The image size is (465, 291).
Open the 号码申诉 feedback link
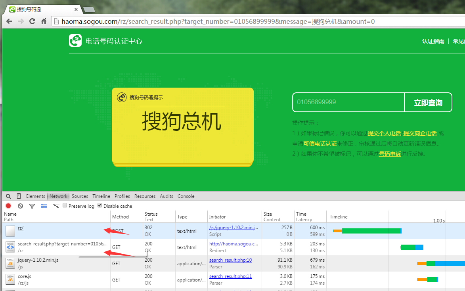390,154
